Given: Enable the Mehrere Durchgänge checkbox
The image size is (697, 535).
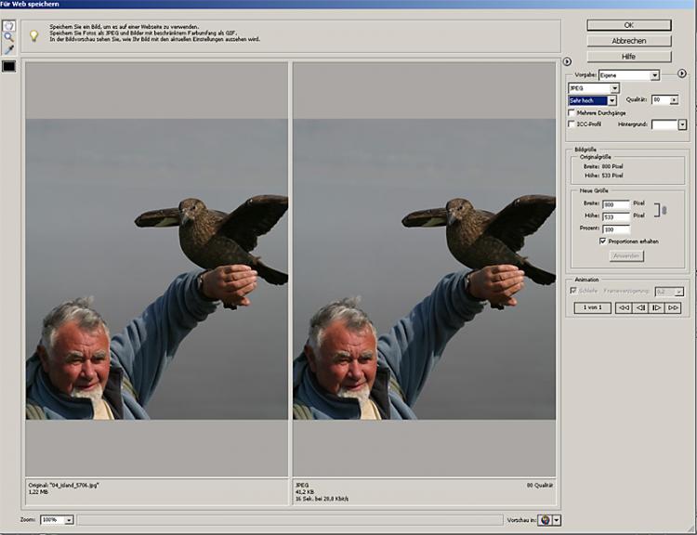Looking at the screenshot, I should (572, 111).
